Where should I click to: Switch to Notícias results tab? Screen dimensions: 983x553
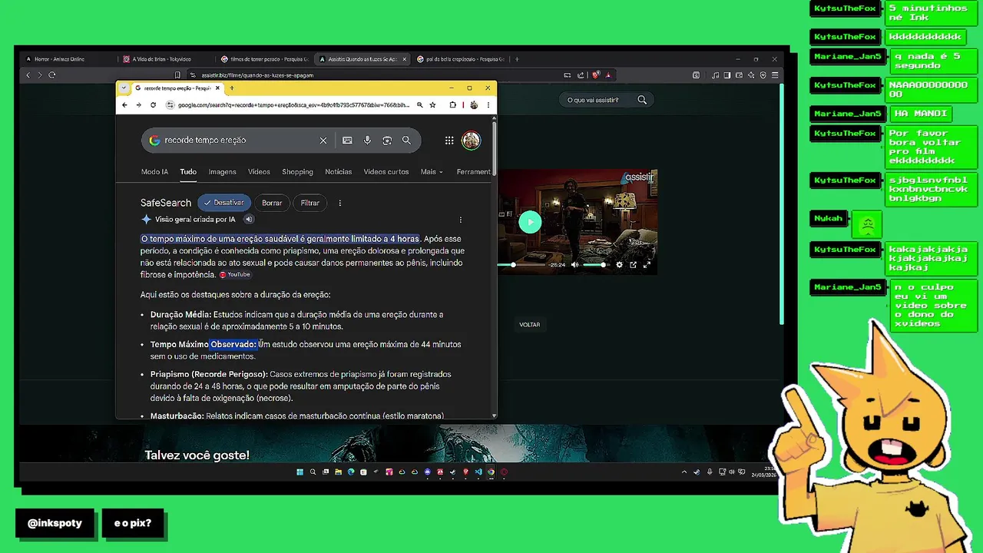pyautogui.click(x=338, y=172)
